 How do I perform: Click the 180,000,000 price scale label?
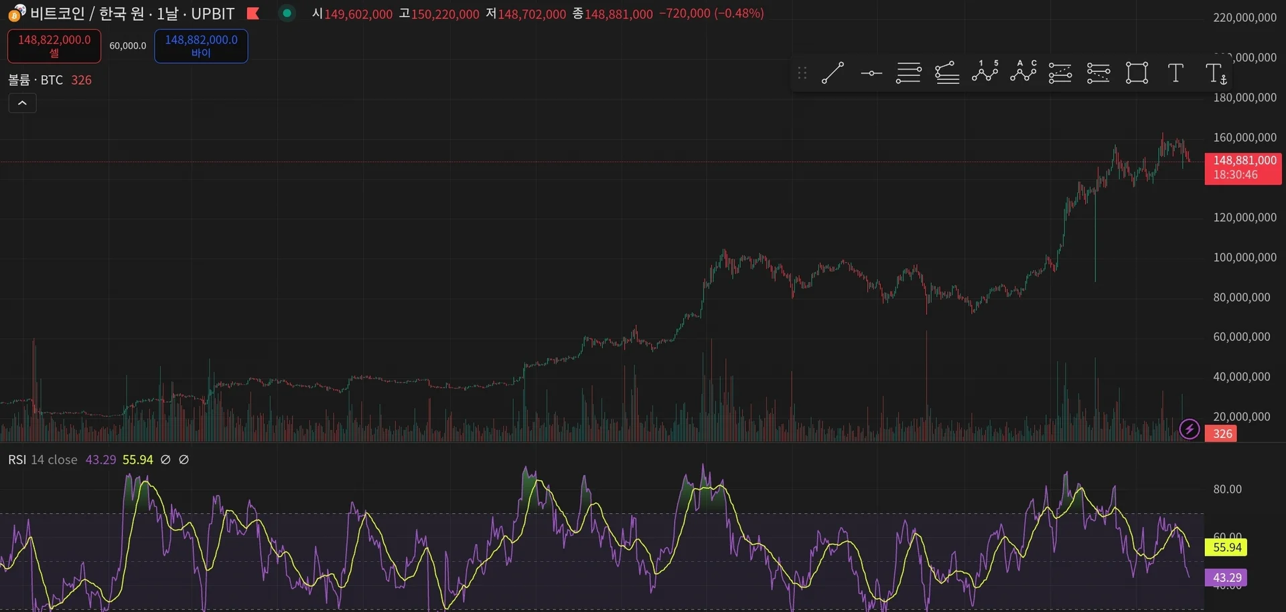(1244, 98)
